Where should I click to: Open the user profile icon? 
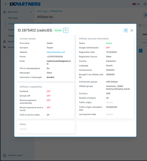pyautogui.click(x=145, y=4)
